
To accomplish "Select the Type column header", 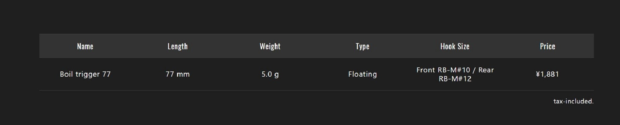I will pyautogui.click(x=362, y=46).
